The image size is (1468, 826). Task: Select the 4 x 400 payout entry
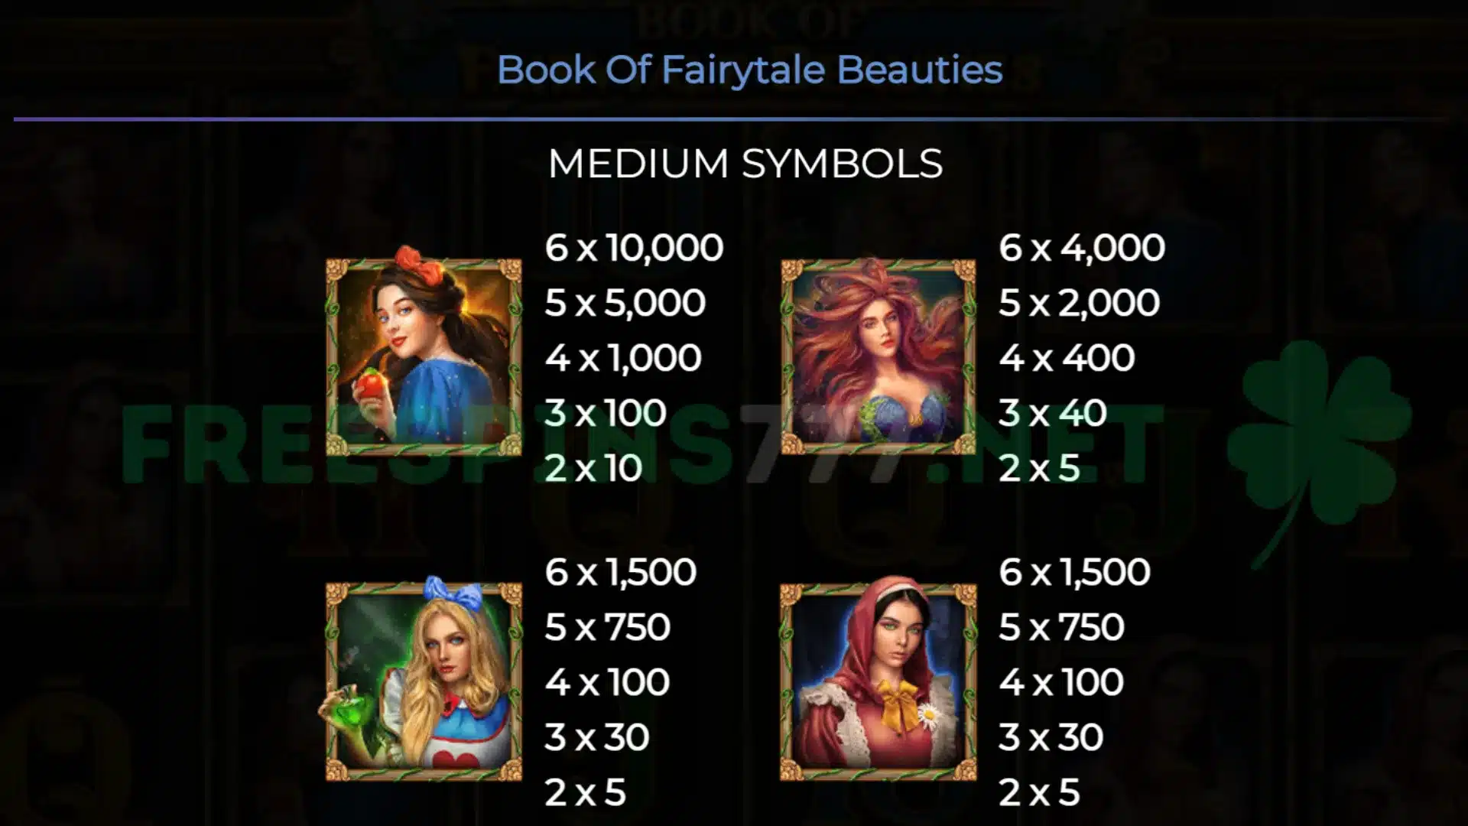coord(1067,358)
